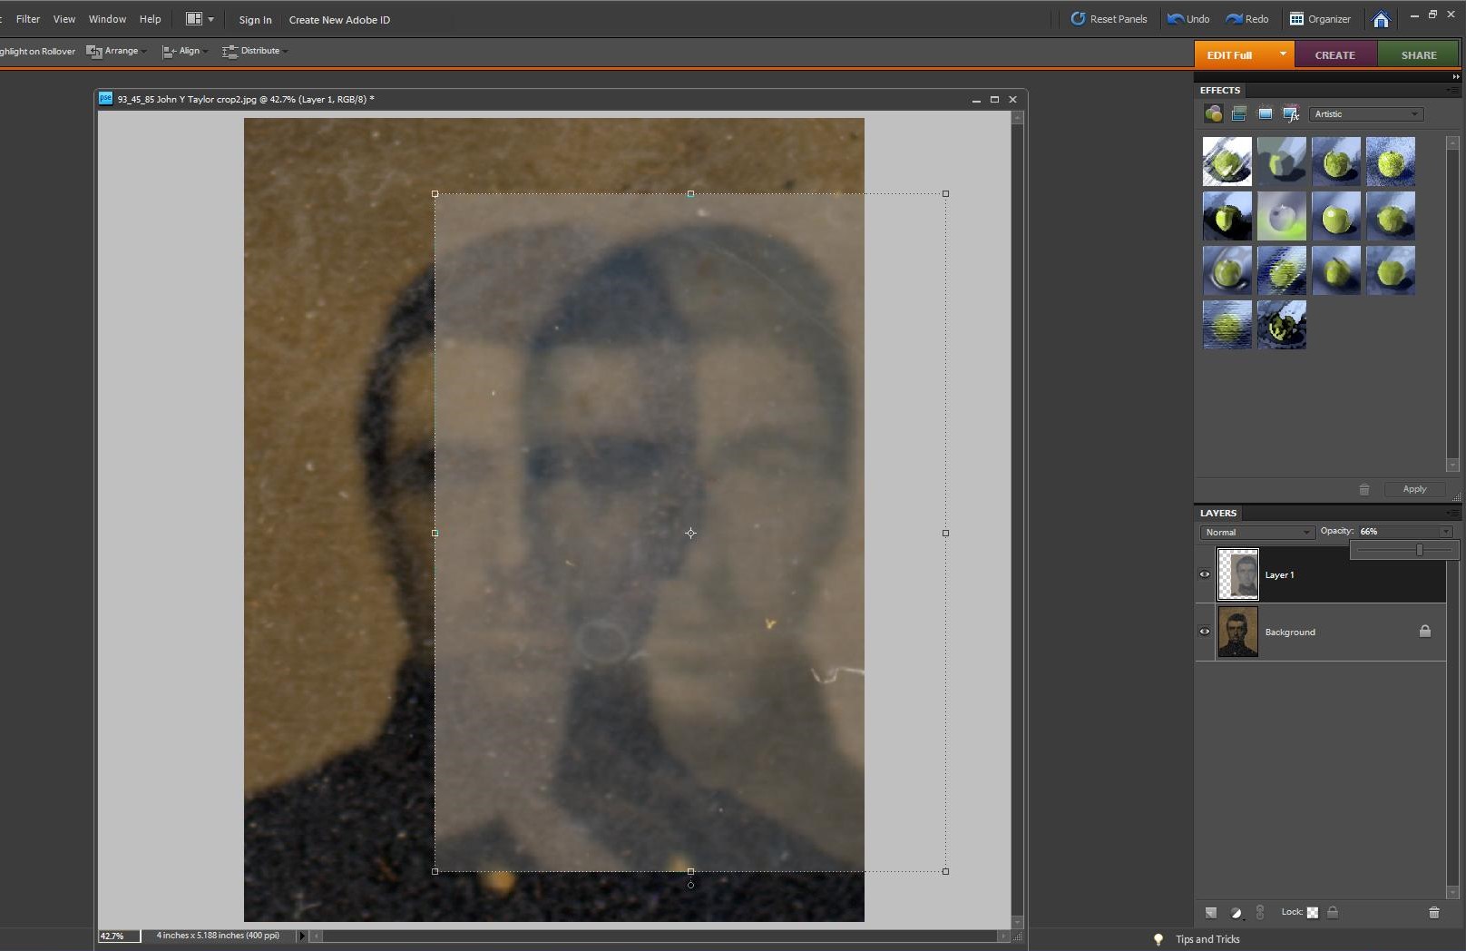Toggle lock transparent pixels checkerboard
Image resolution: width=1466 pixels, height=951 pixels.
click(x=1312, y=912)
